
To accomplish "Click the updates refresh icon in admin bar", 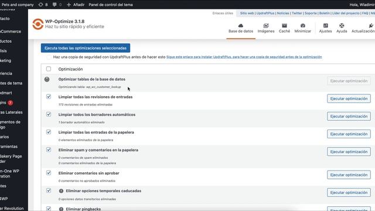I will point(40,5).
